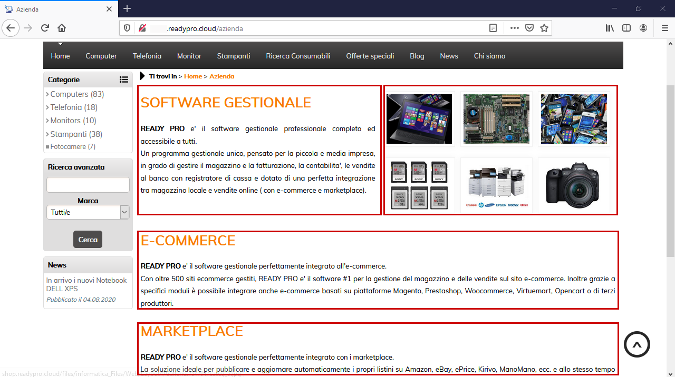
Task: Click the E-COMMERCE heading
Action: pos(188,241)
